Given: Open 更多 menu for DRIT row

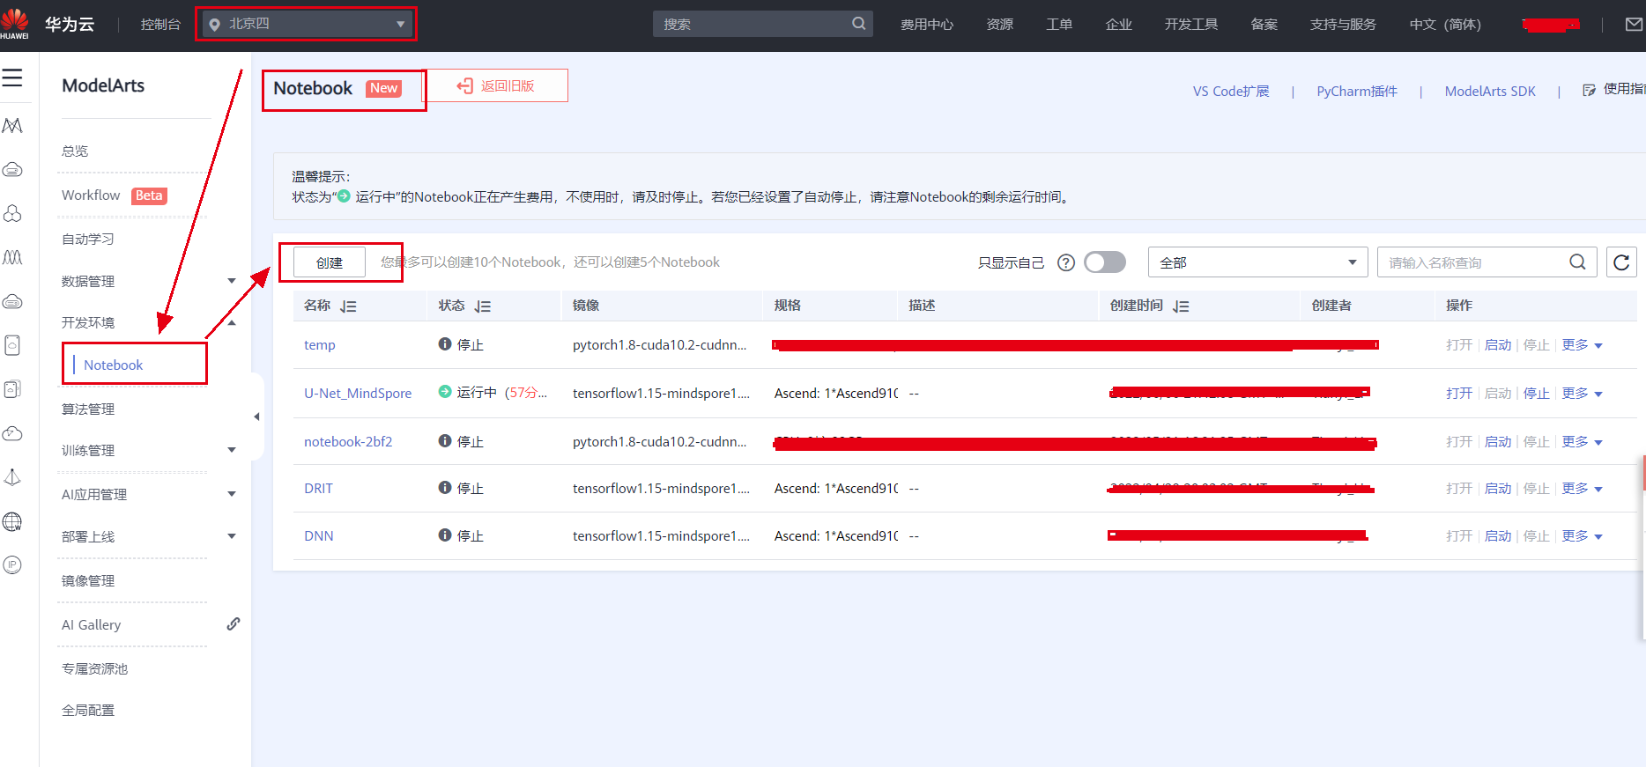Looking at the screenshot, I should click(1582, 489).
